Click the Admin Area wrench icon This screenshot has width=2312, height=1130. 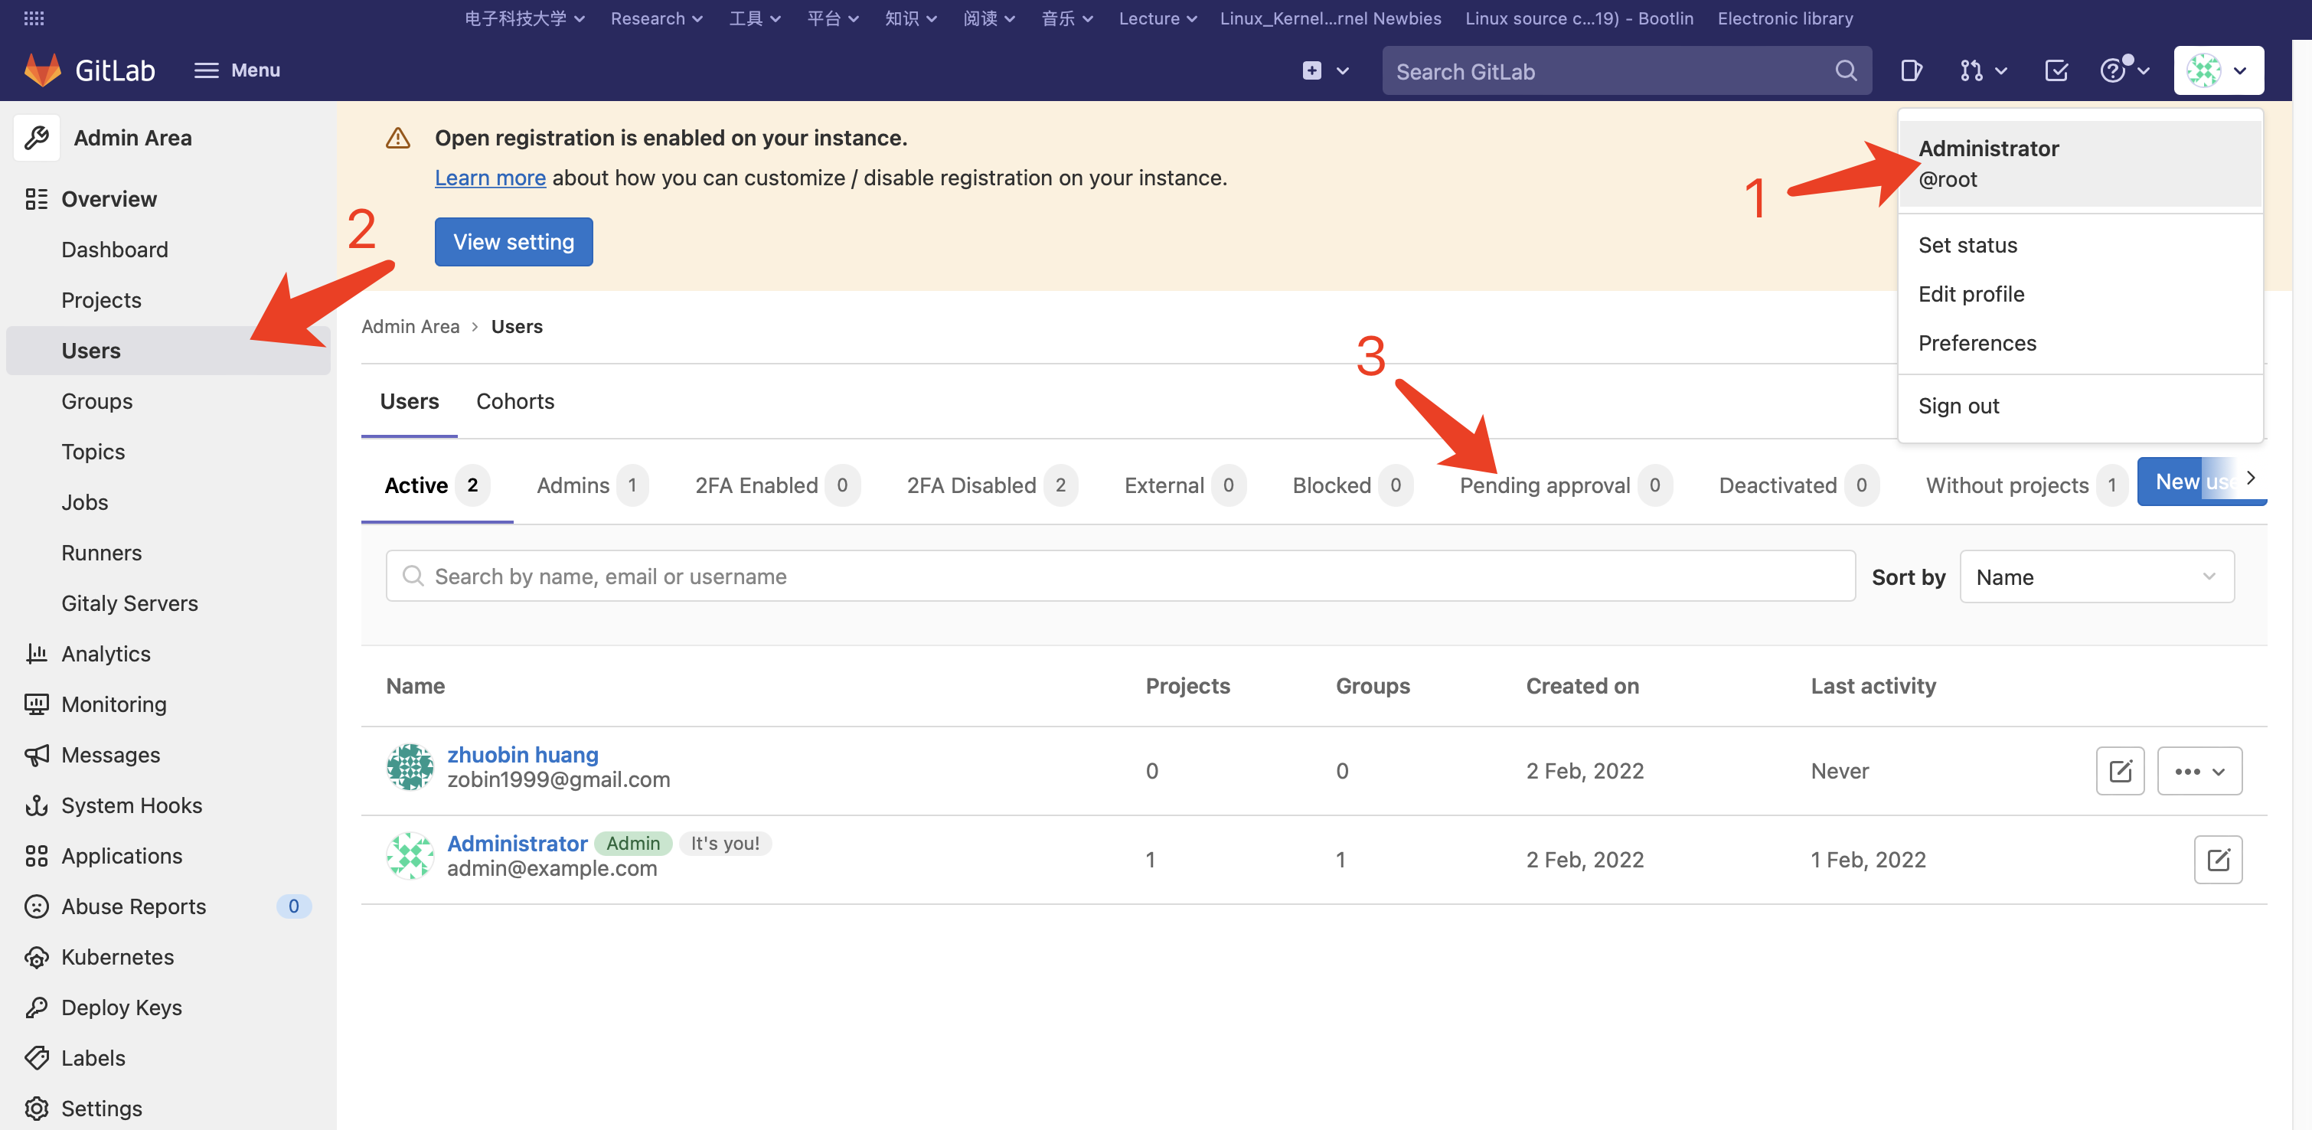click(x=37, y=137)
